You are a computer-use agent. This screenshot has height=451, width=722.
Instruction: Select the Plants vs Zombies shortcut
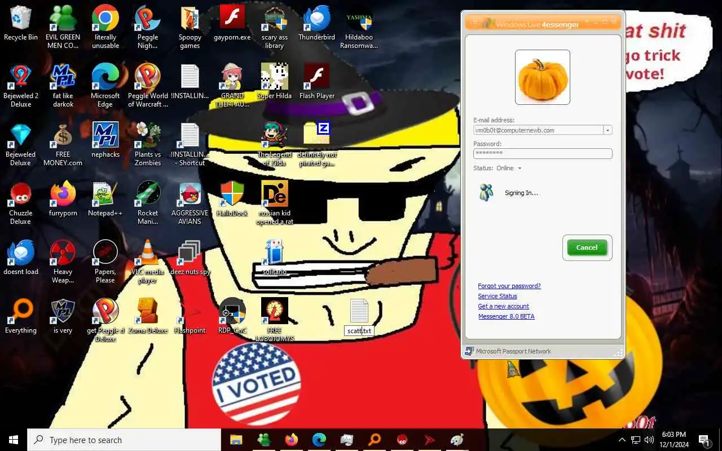point(148,144)
